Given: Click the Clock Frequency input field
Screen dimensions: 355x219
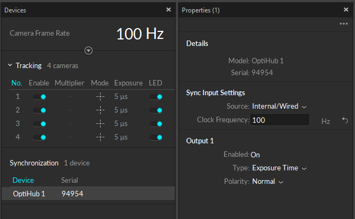Looking at the screenshot, I should [x=280, y=120].
